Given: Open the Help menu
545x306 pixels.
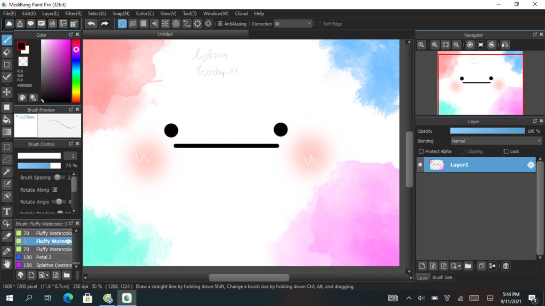Looking at the screenshot, I should click(x=259, y=13).
